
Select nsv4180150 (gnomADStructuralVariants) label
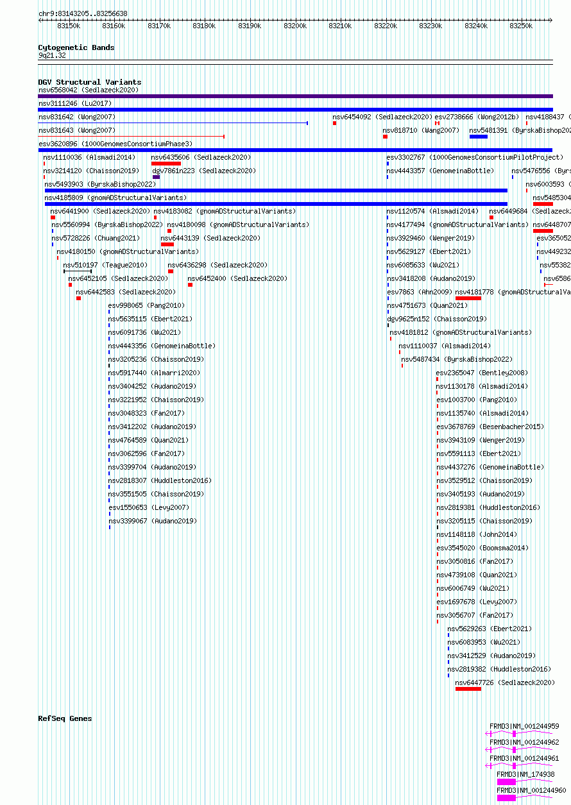click(128, 251)
